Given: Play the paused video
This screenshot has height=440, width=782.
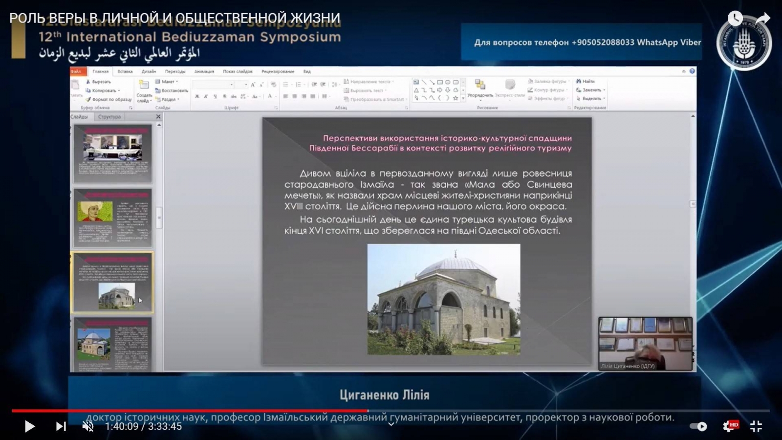Looking at the screenshot, I should tap(29, 426).
